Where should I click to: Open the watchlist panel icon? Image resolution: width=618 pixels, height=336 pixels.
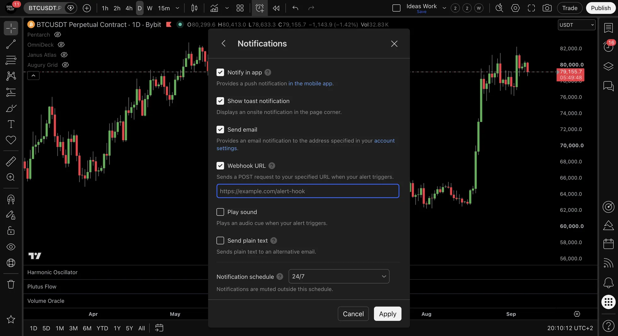(x=608, y=28)
